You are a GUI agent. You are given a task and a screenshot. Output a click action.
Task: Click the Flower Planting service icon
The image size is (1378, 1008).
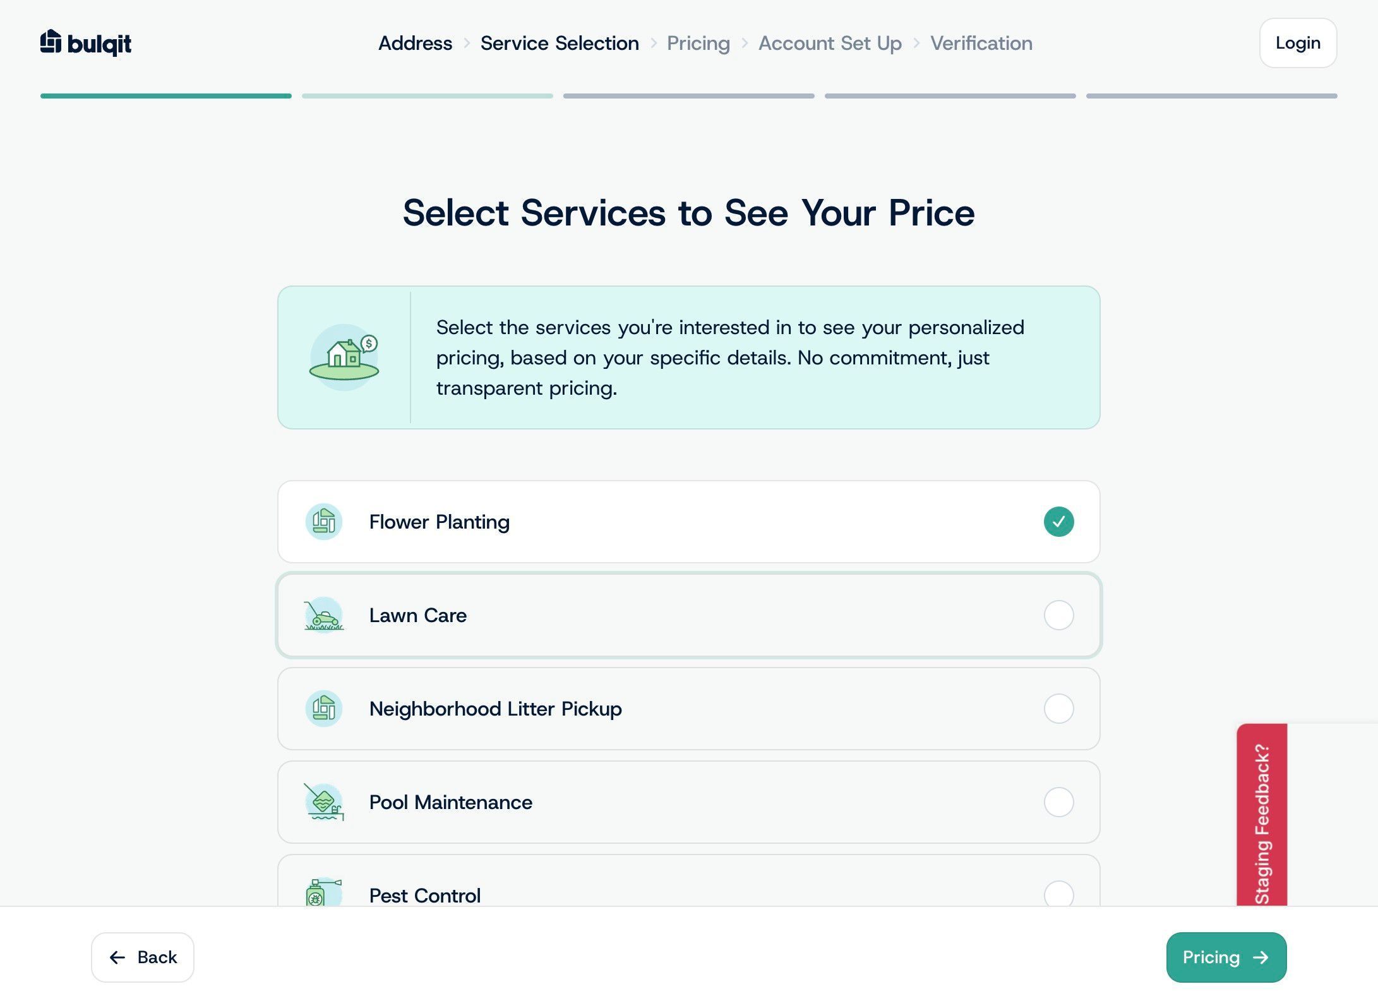click(x=324, y=522)
